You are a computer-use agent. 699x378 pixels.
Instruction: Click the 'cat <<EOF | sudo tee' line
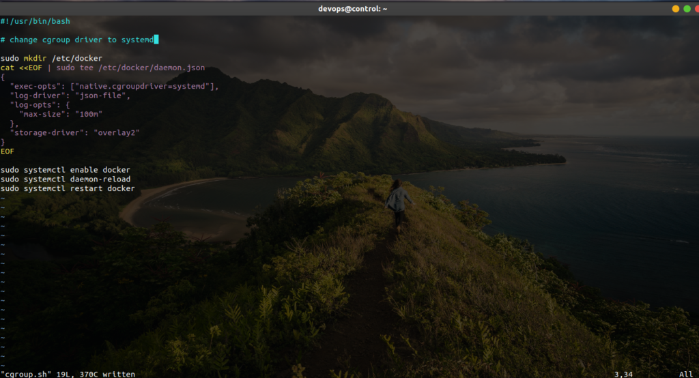pyautogui.click(x=102, y=68)
